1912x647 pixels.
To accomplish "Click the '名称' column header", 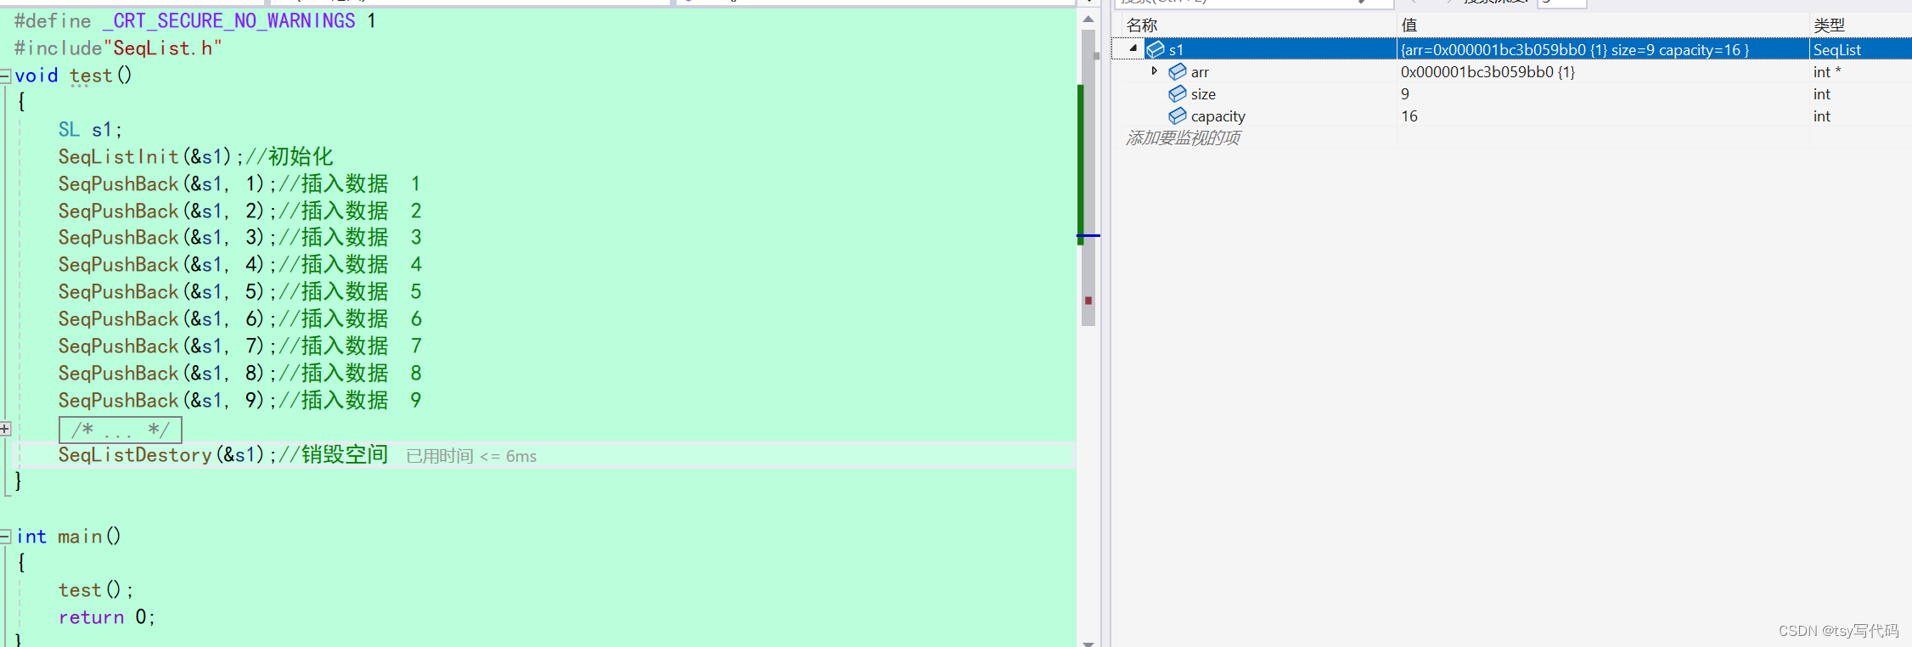I will pos(1142,25).
